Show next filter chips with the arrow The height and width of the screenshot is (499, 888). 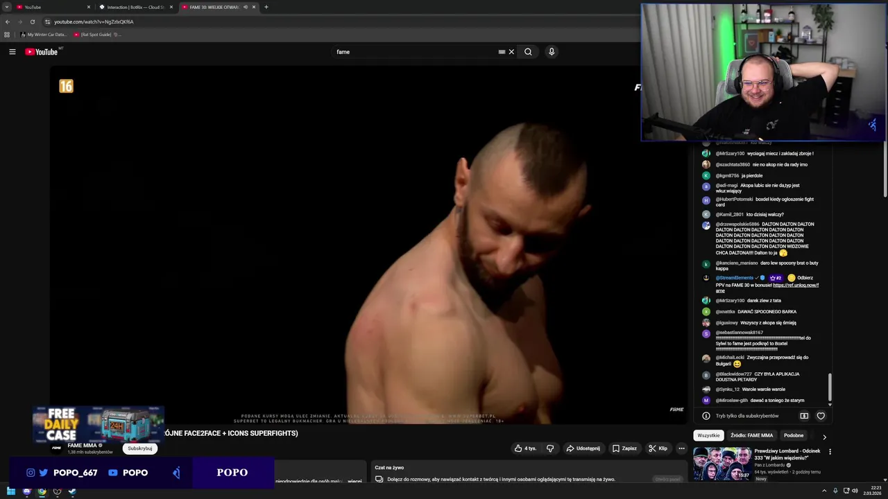click(x=824, y=437)
